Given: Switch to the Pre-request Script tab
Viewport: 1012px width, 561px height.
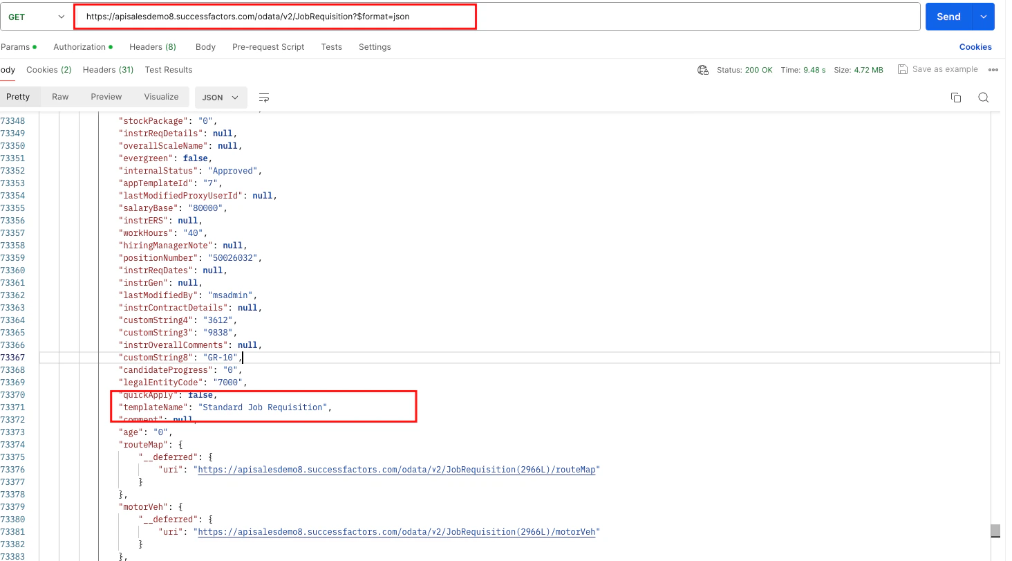Looking at the screenshot, I should point(268,47).
